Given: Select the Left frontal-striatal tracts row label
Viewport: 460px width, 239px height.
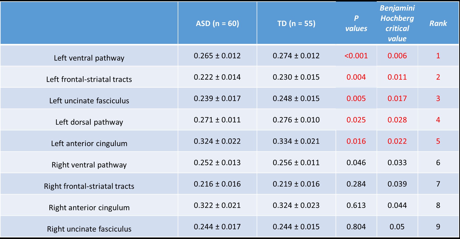Looking at the screenshot, I should 89,79.
